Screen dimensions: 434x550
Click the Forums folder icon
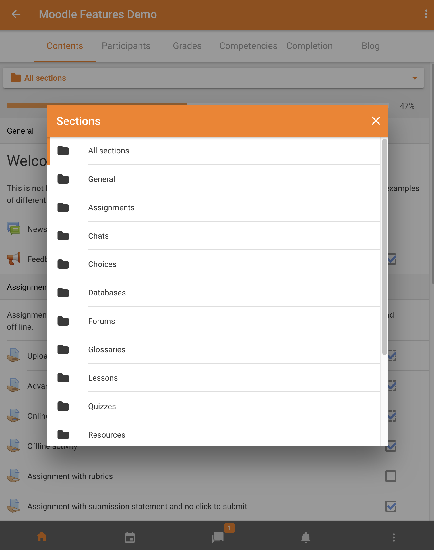63,321
